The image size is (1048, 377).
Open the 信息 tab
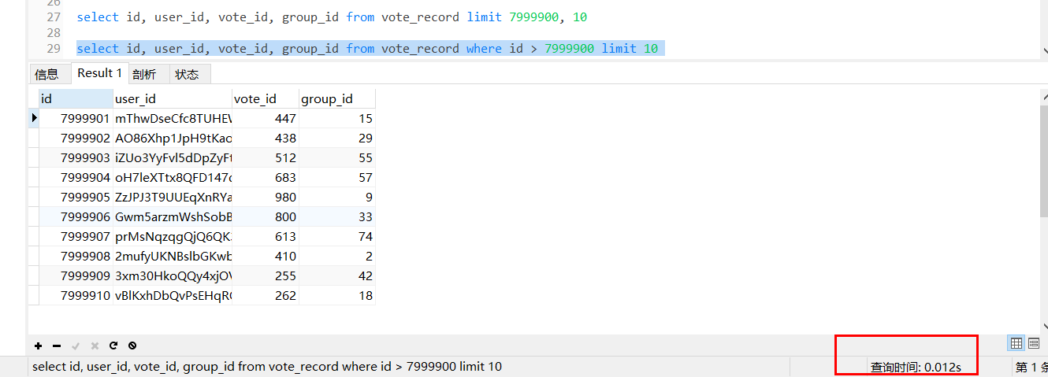pyautogui.click(x=47, y=74)
